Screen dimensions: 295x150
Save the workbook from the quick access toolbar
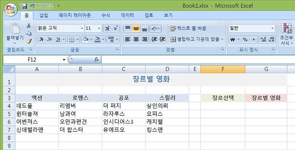(25, 6)
